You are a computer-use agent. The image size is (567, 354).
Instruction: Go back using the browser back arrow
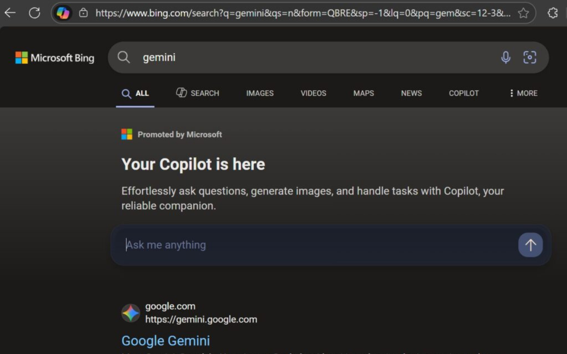[10, 13]
